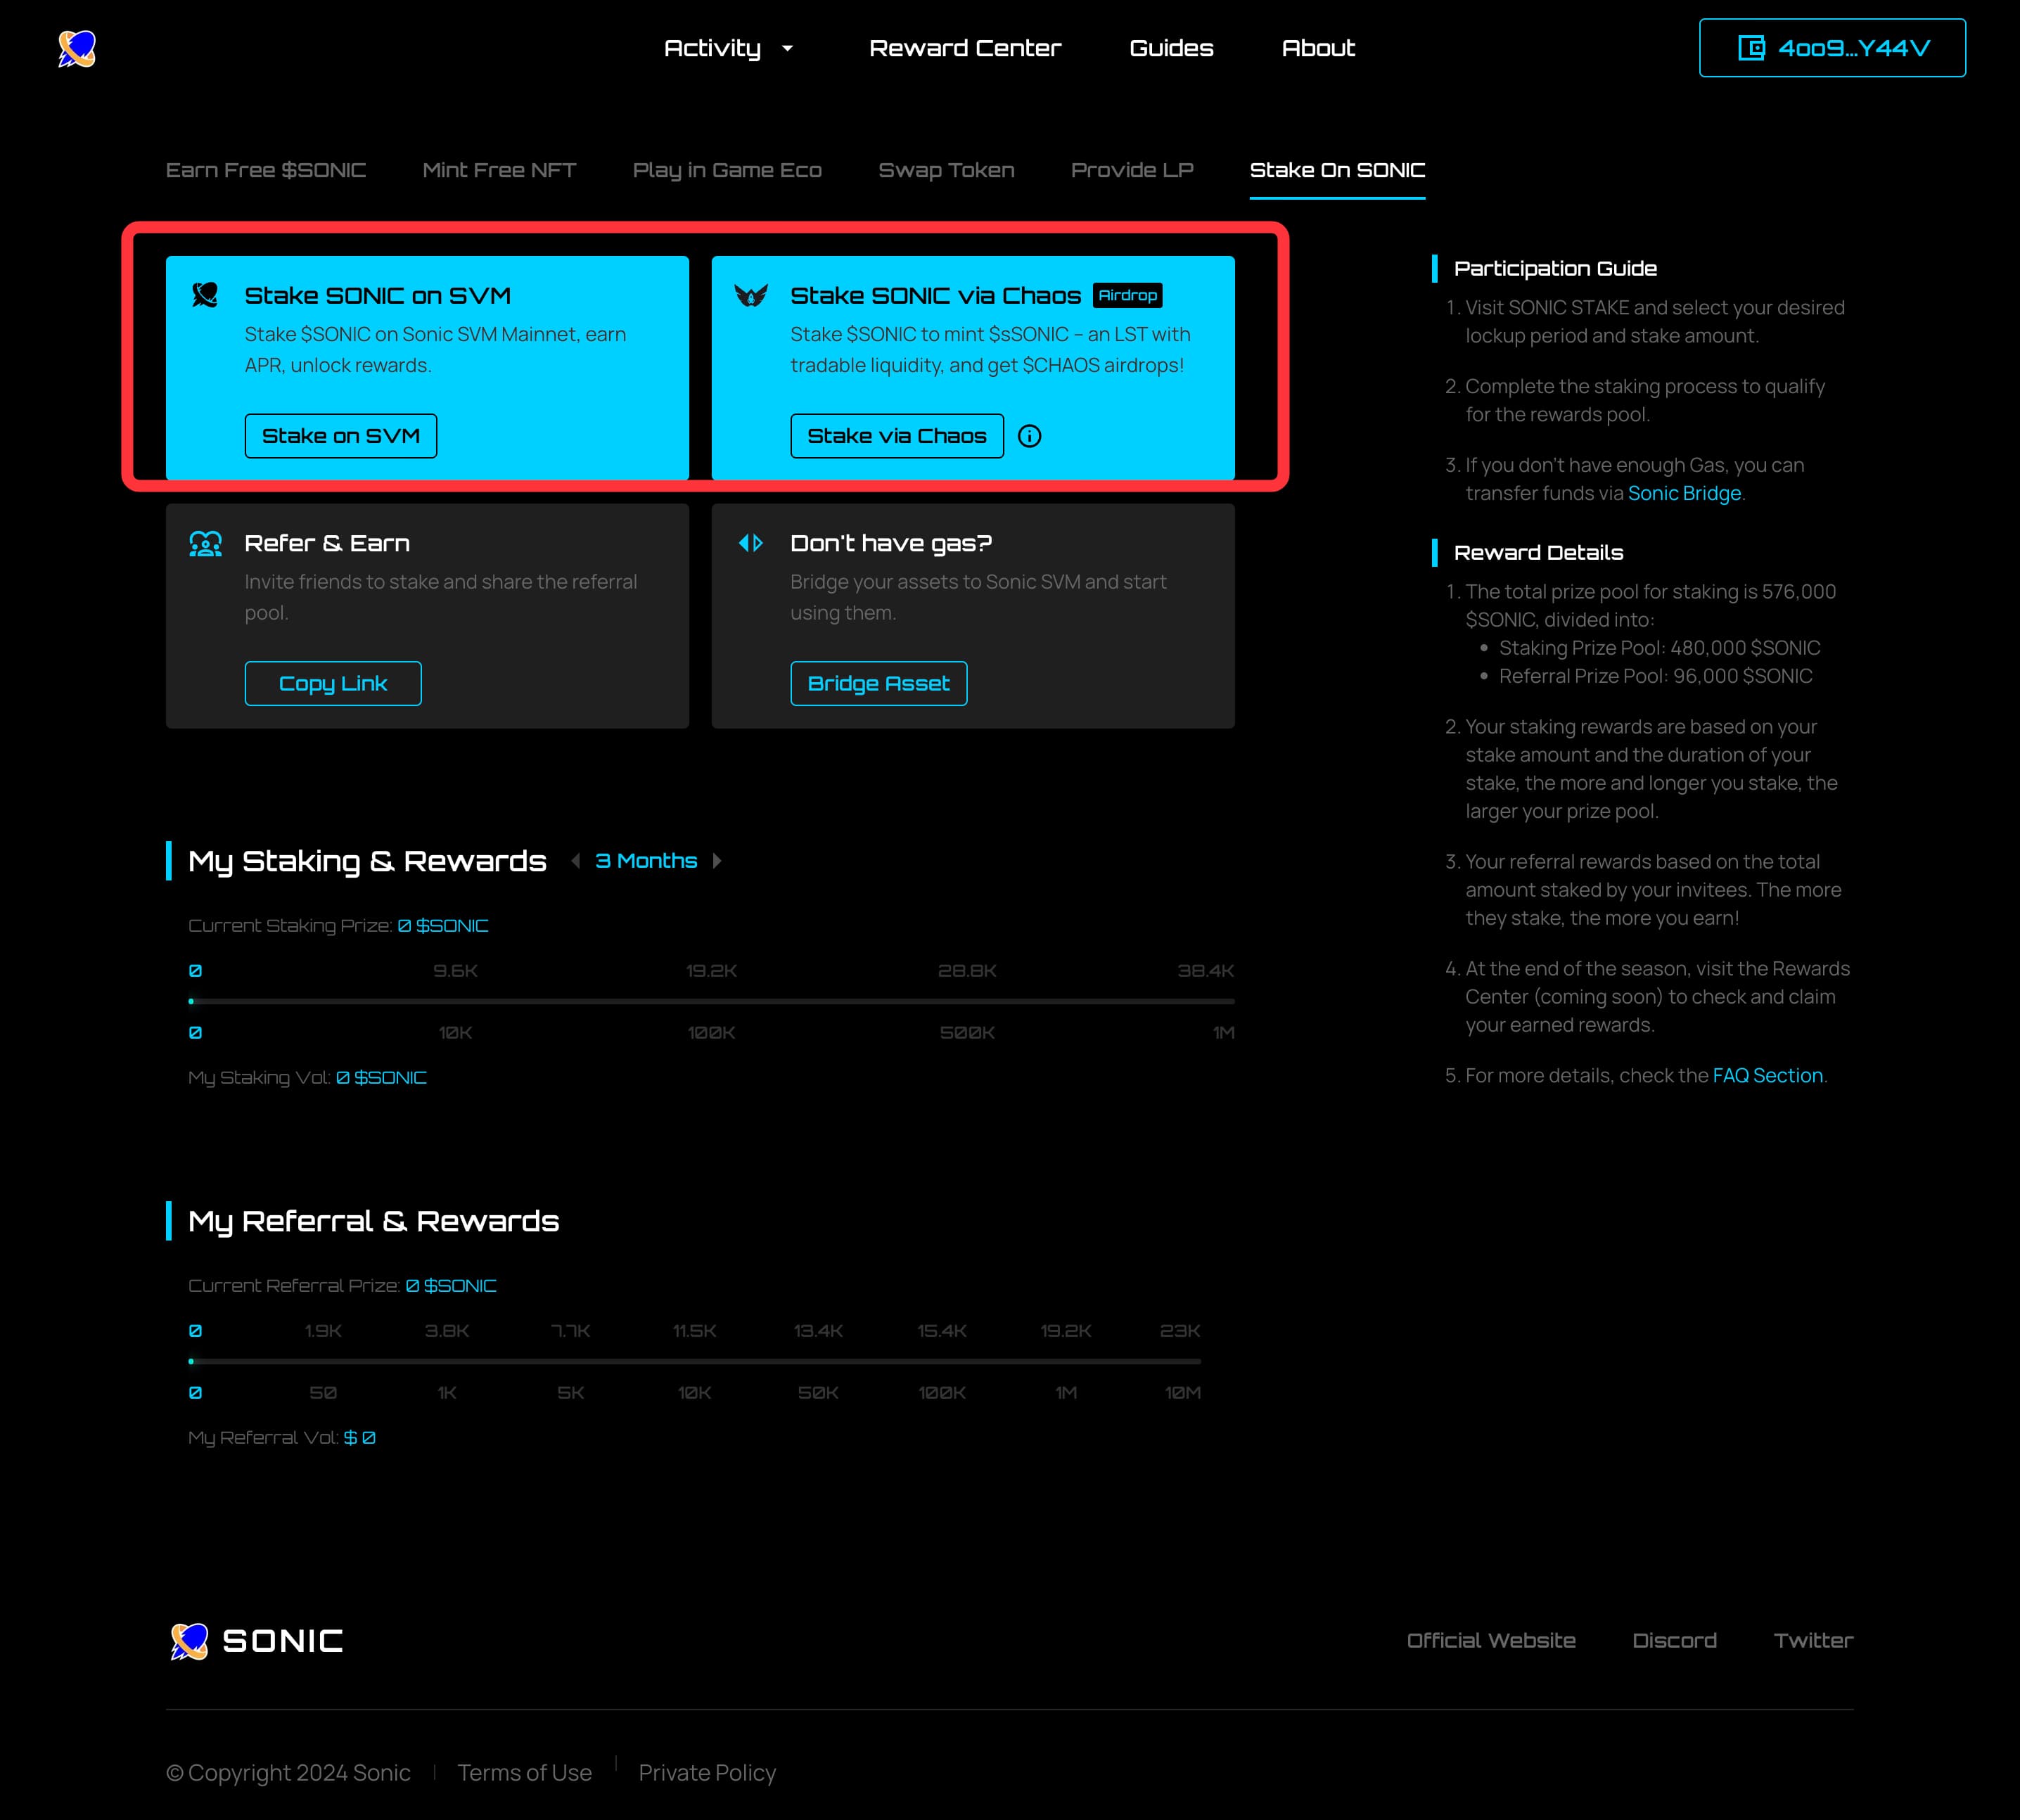Click the referral rewards progress bar
Image resolution: width=2020 pixels, height=1820 pixels.
[x=695, y=1361]
